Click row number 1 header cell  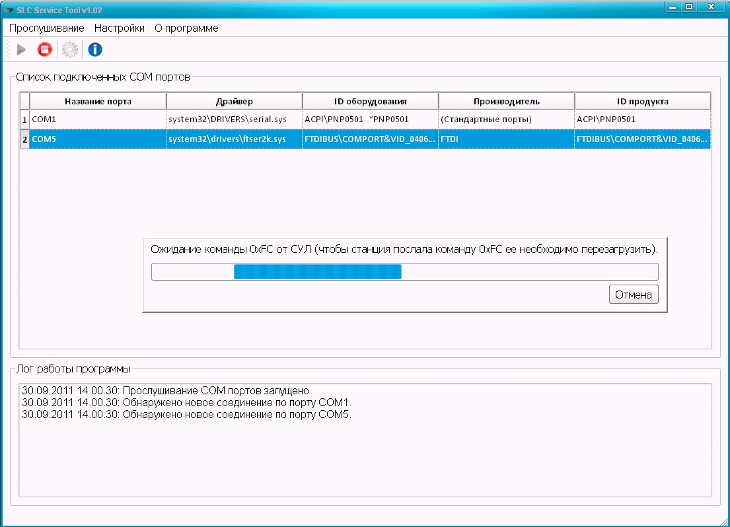(24, 120)
